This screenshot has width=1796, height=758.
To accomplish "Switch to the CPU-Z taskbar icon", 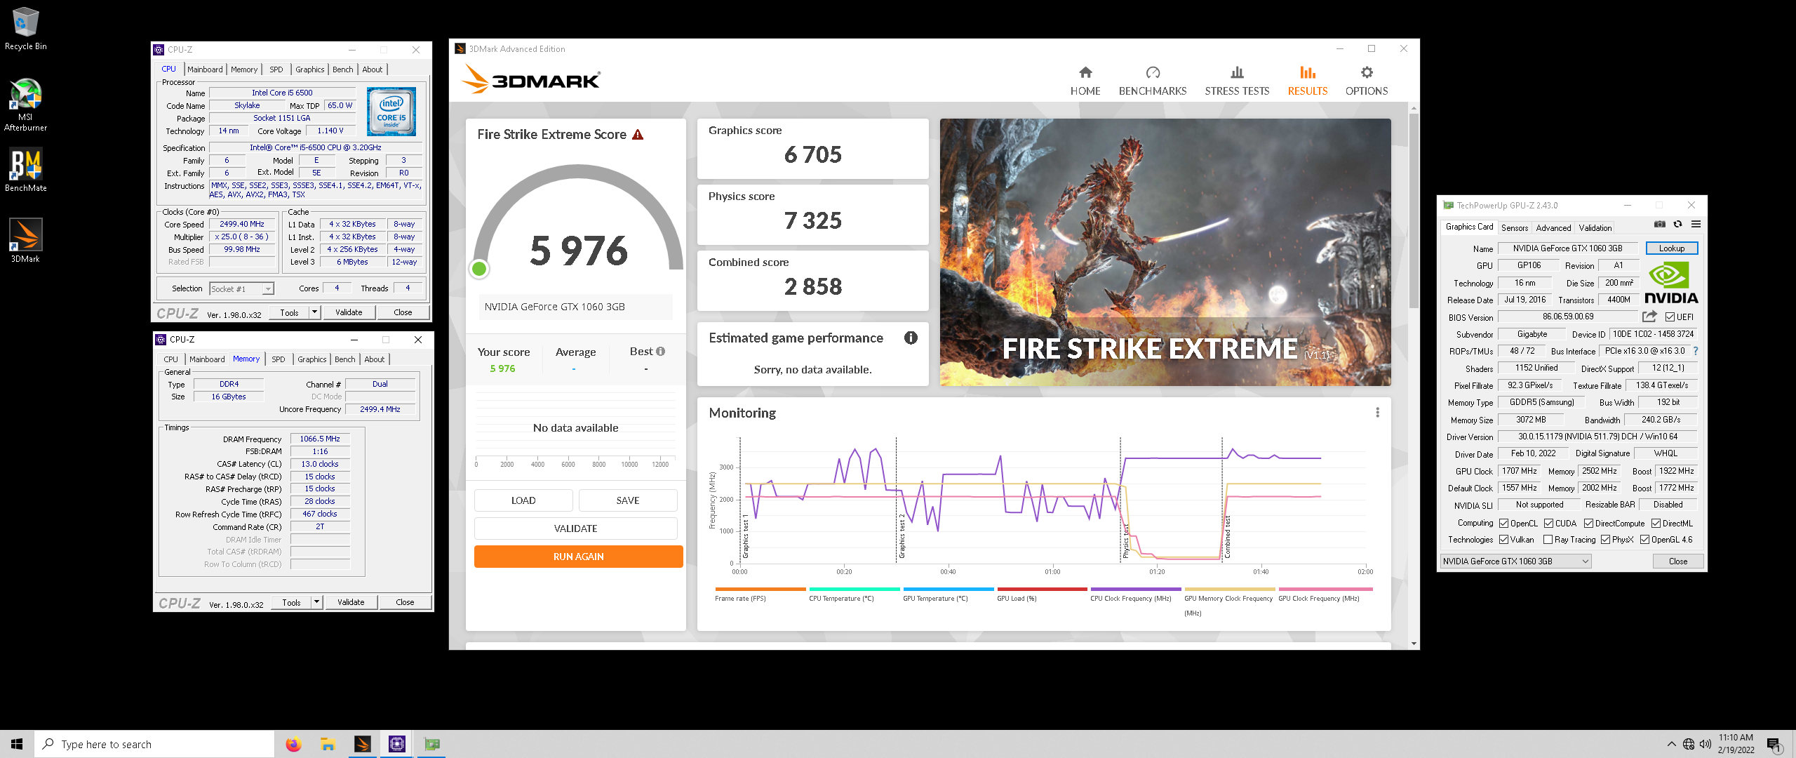I will pyautogui.click(x=396, y=744).
